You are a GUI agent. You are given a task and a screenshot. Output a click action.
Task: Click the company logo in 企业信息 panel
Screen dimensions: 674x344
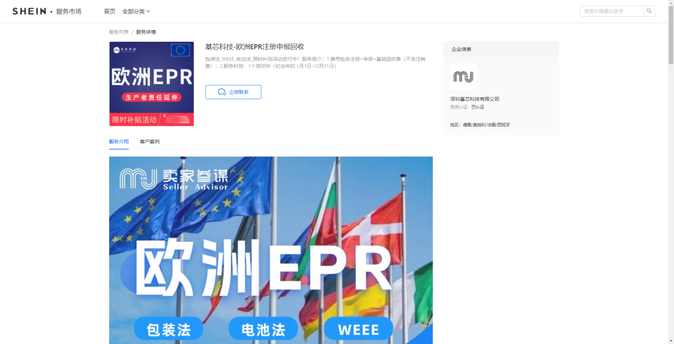[x=463, y=77]
